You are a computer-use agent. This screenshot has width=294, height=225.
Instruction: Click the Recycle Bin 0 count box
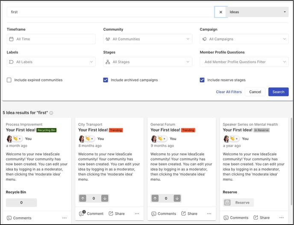(21, 202)
